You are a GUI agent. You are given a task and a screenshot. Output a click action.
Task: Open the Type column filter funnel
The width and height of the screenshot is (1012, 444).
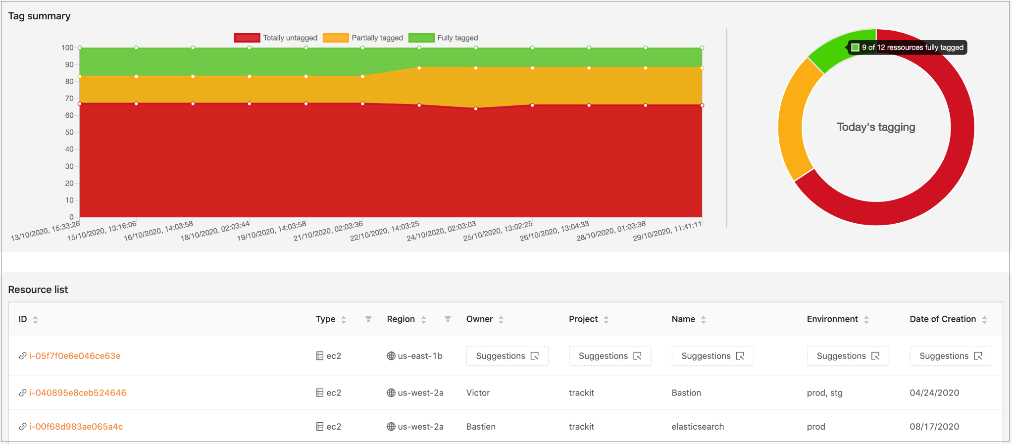pyautogui.click(x=368, y=319)
